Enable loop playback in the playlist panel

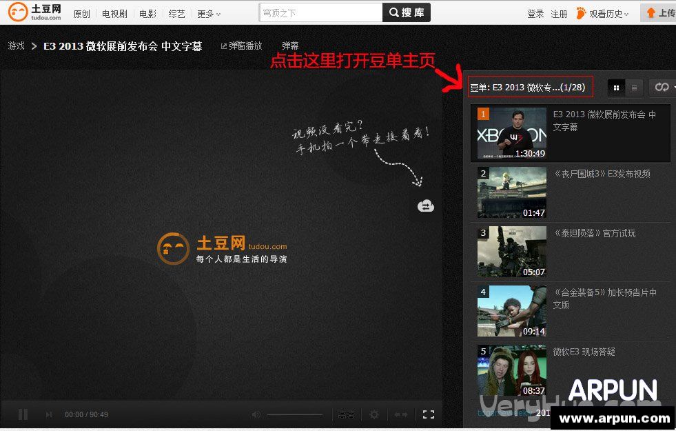coord(661,88)
